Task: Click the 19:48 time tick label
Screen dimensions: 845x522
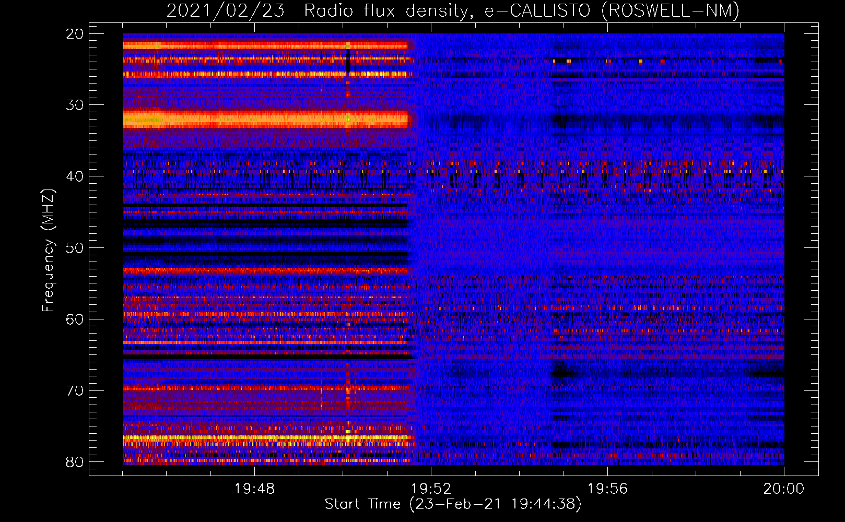Action: (254, 489)
